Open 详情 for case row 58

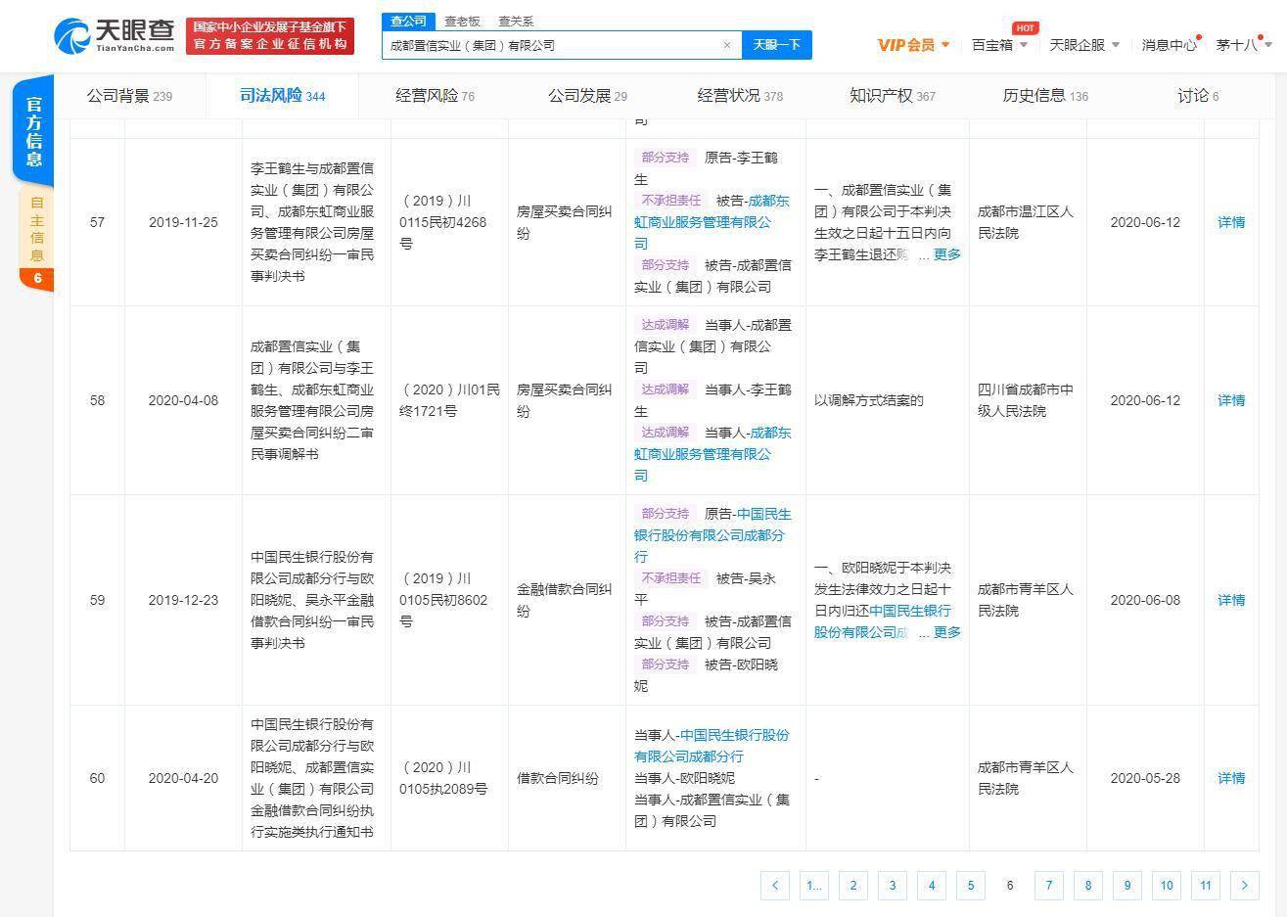pyautogui.click(x=1231, y=400)
